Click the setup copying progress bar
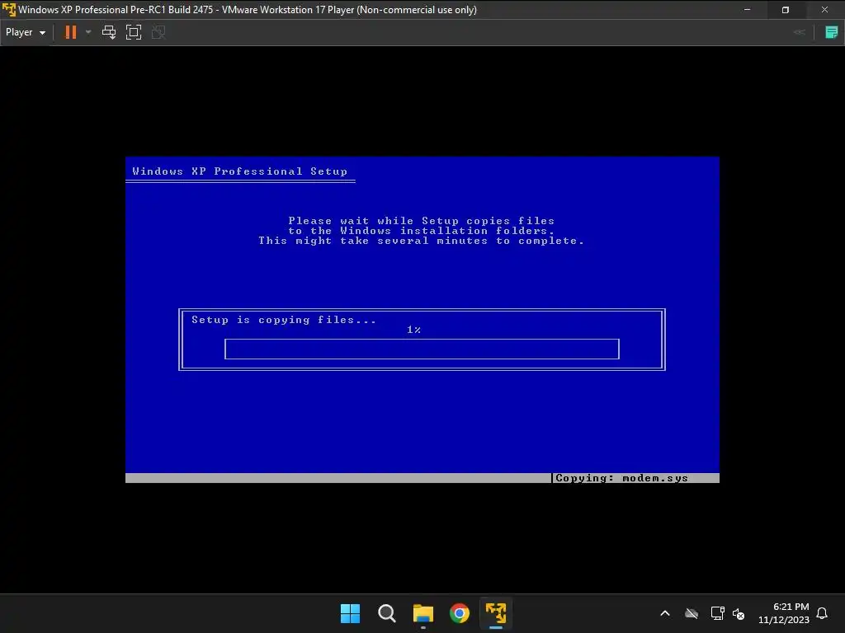 pyautogui.click(x=422, y=349)
